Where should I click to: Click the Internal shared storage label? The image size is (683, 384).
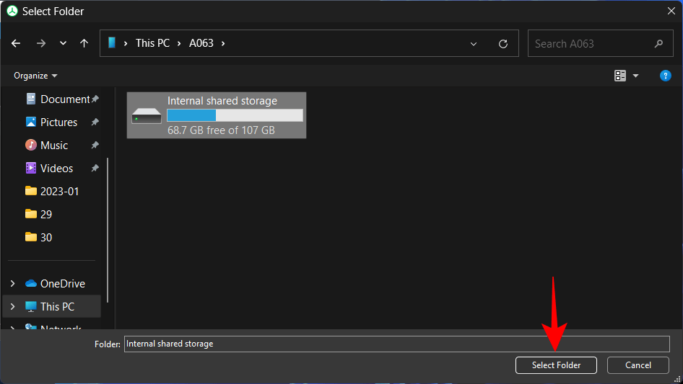[x=222, y=101]
